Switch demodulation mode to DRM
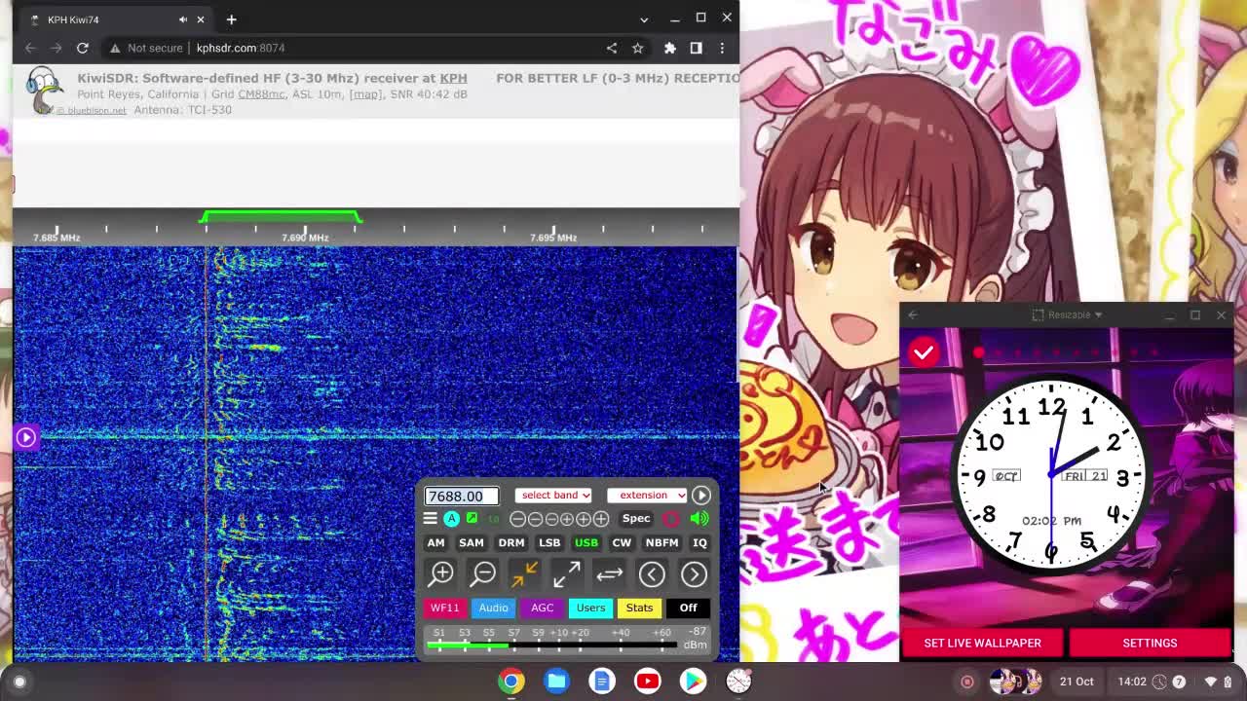 [511, 542]
